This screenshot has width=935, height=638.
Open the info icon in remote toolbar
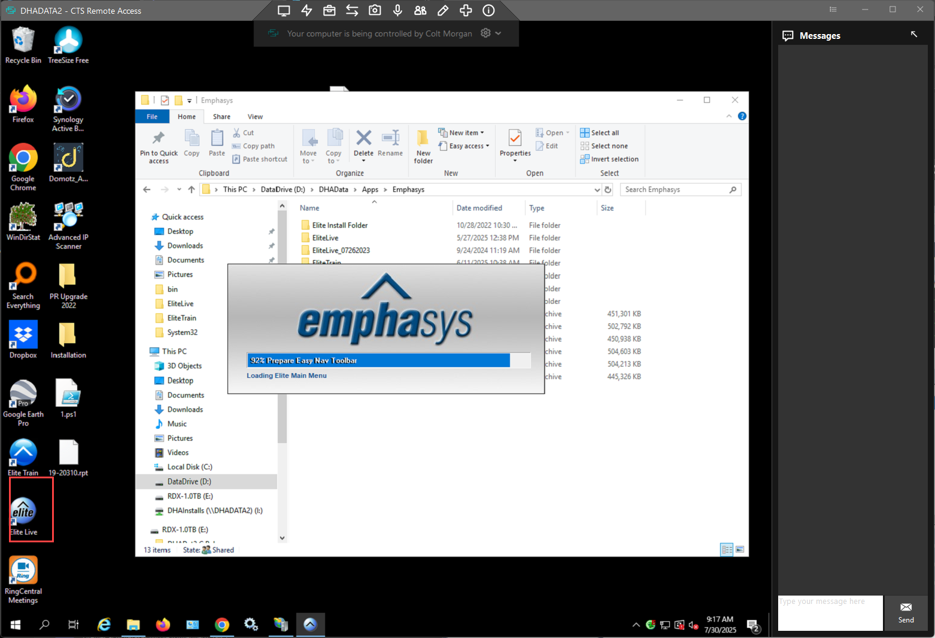point(488,10)
